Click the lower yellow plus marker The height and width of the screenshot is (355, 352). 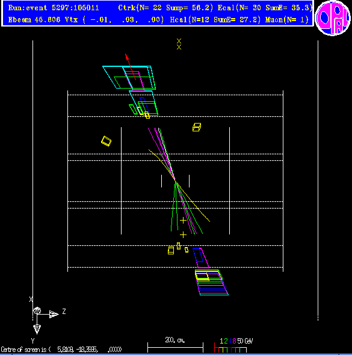pyautogui.click(x=183, y=235)
